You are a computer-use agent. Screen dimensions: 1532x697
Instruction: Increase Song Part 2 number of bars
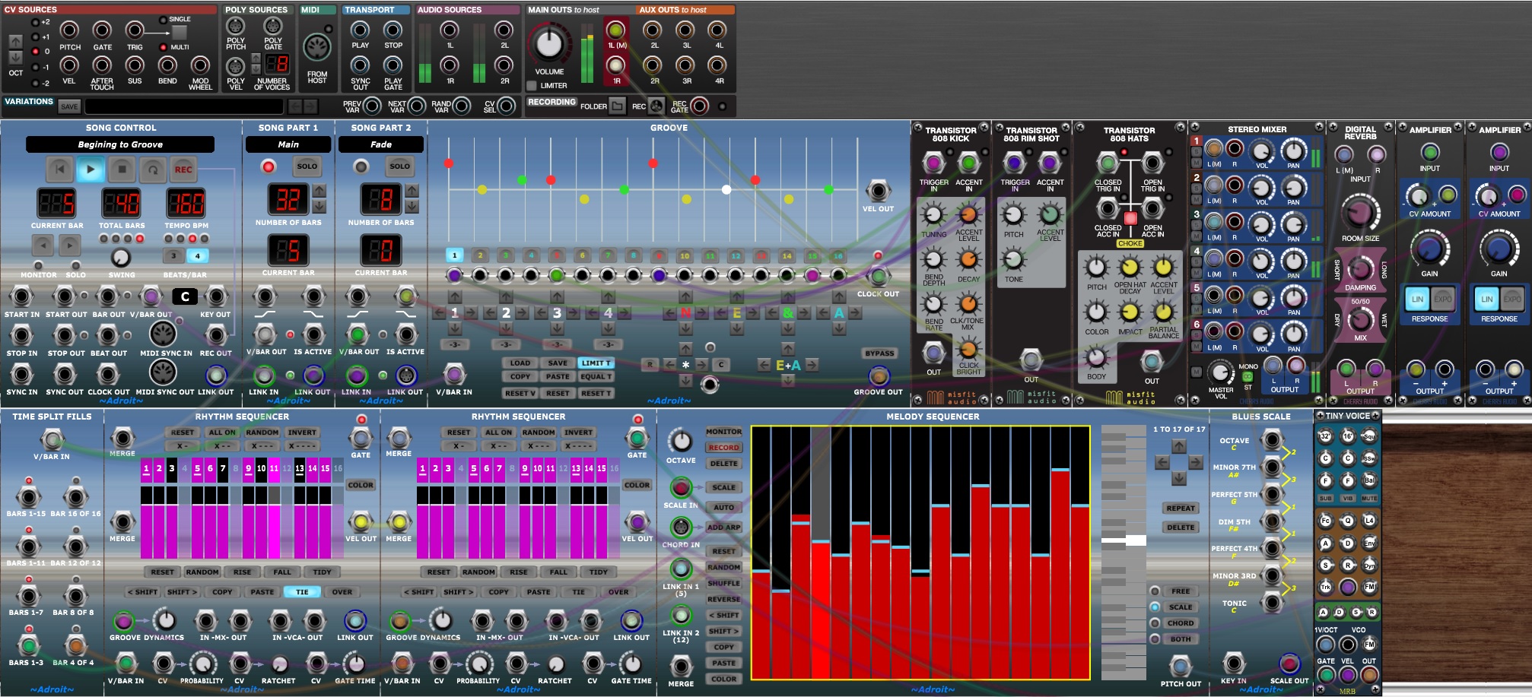(x=412, y=190)
